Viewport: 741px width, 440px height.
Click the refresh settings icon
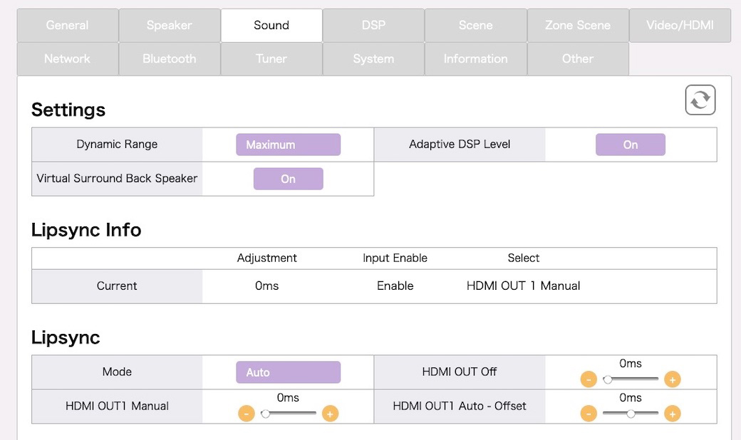[x=700, y=100]
